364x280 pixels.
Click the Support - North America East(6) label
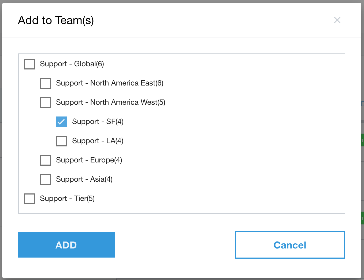[109, 83]
